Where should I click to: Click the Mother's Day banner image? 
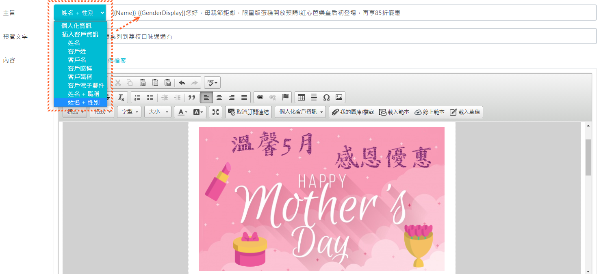coord(321,199)
